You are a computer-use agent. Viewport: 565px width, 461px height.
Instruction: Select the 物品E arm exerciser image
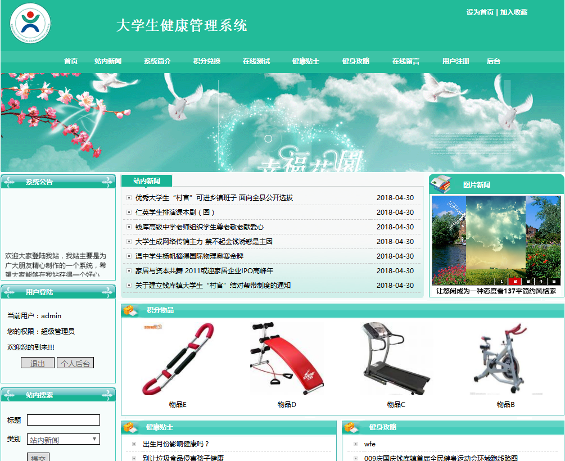178,360
